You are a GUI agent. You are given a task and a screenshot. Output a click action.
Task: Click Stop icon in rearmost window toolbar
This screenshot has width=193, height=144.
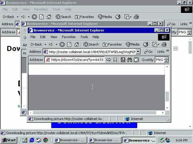34,17
